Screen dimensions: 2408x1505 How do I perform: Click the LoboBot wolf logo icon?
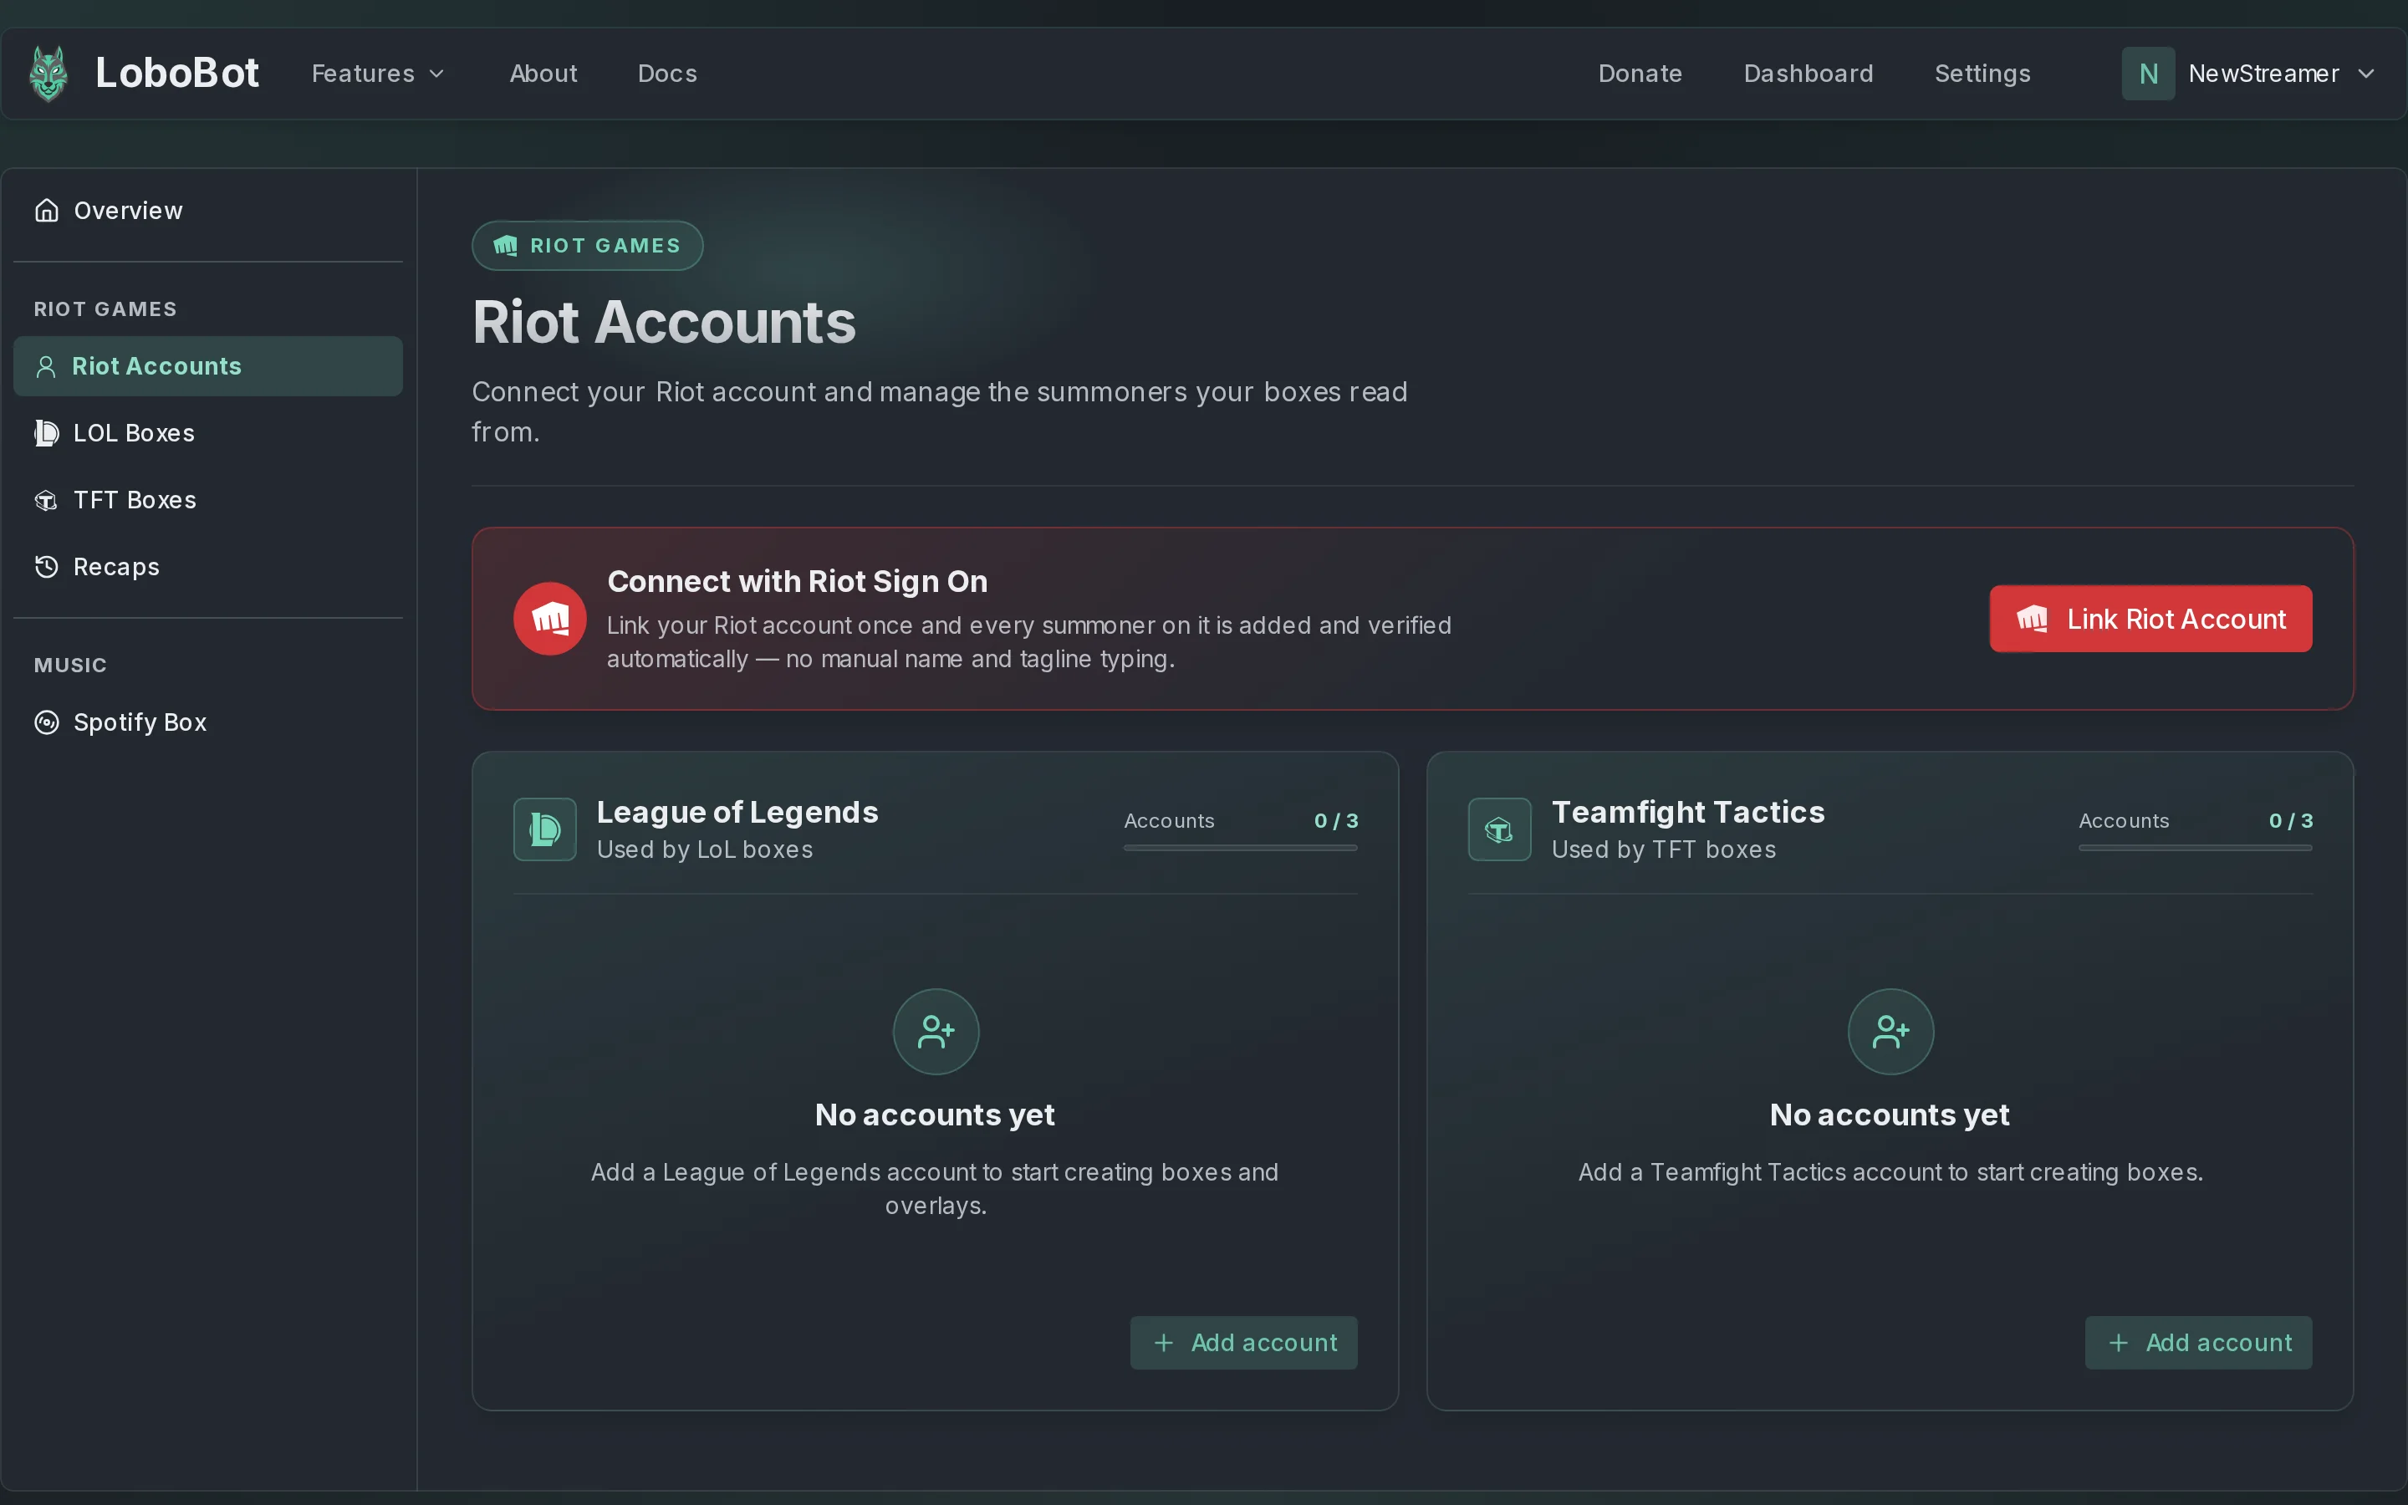[x=48, y=74]
